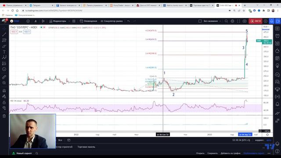281x158 pixels.
Task: Hide all drawings with eye icon
Action: [4, 108]
